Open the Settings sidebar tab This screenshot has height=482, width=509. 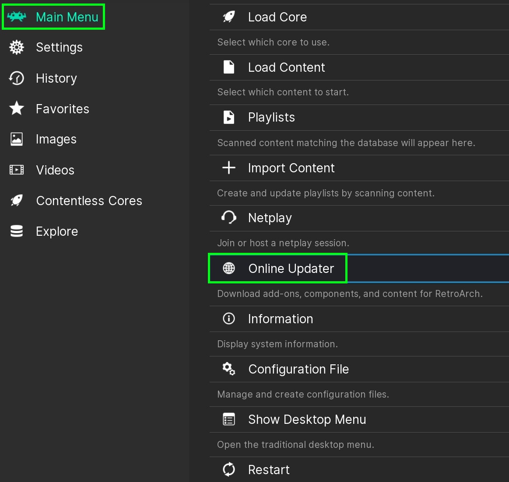click(x=59, y=47)
